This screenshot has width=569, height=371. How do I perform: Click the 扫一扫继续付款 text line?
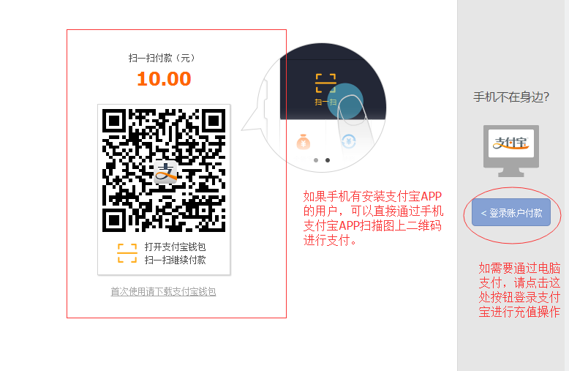(x=176, y=260)
